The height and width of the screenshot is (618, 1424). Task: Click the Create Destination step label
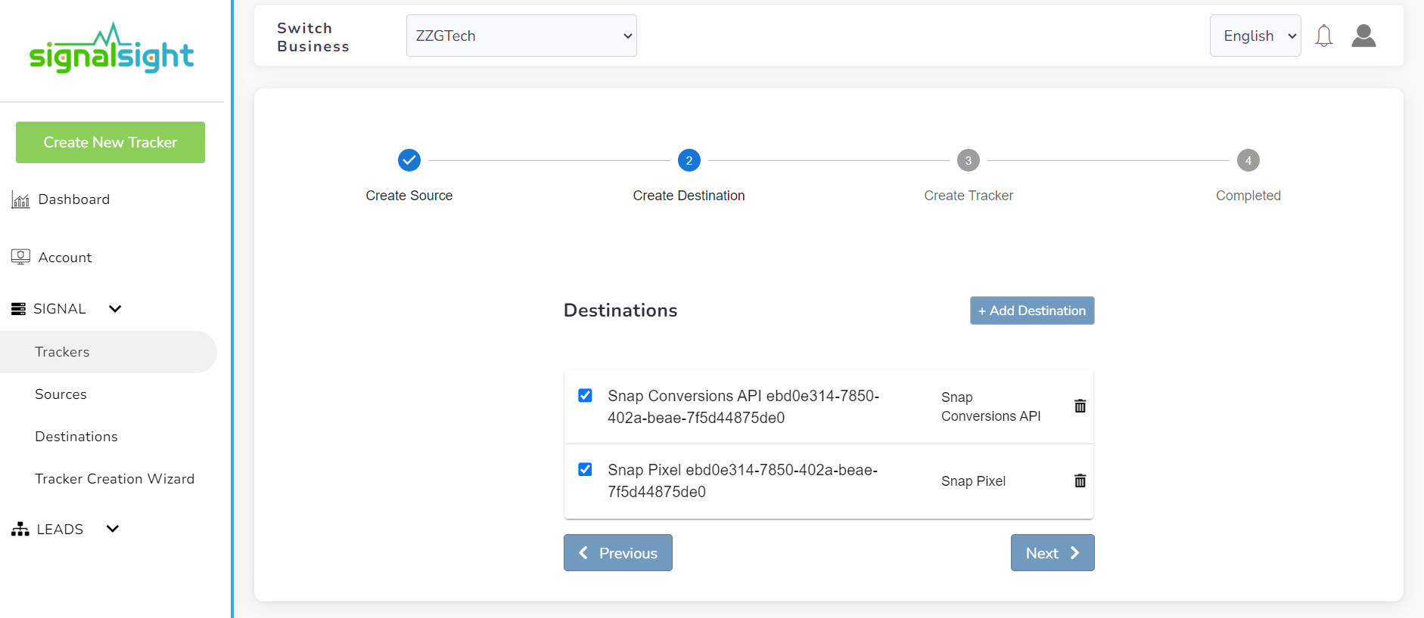[x=689, y=196]
